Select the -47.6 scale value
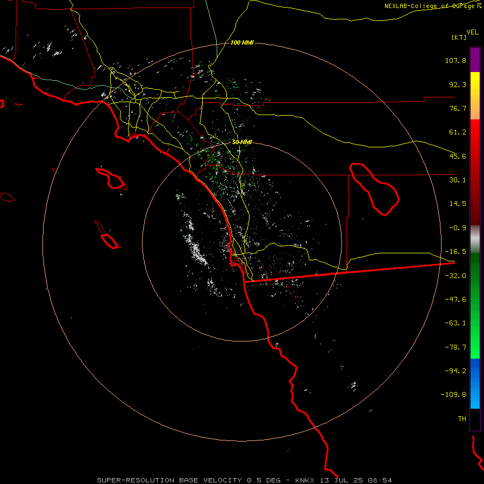The height and width of the screenshot is (484, 484). click(x=455, y=300)
